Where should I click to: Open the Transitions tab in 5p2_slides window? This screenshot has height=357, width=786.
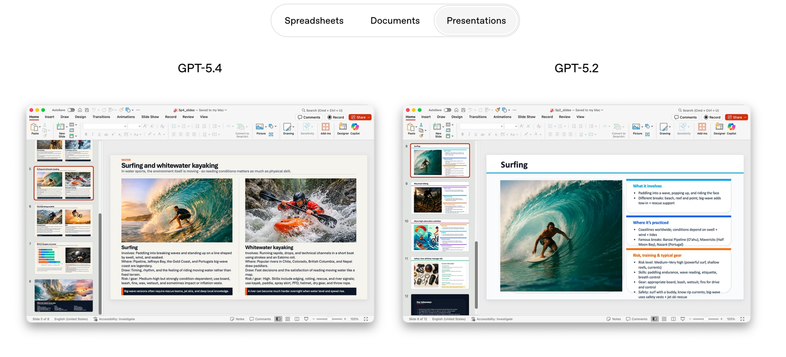coord(477,117)
